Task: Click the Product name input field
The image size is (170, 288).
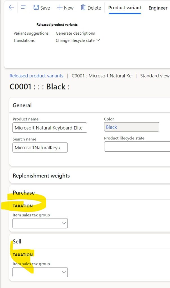Action: pyautogui.click(x=50, y=128)
